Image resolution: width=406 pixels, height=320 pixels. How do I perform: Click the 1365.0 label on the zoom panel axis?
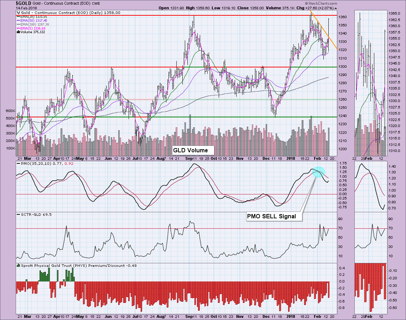[x=395, y=13]
